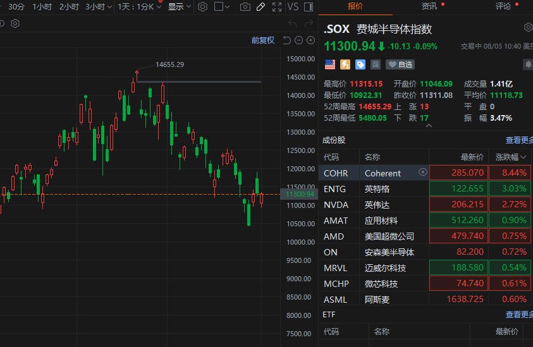533x347 pixels.
Task: Open the price alert bell icon
Action: click(528, 64)
